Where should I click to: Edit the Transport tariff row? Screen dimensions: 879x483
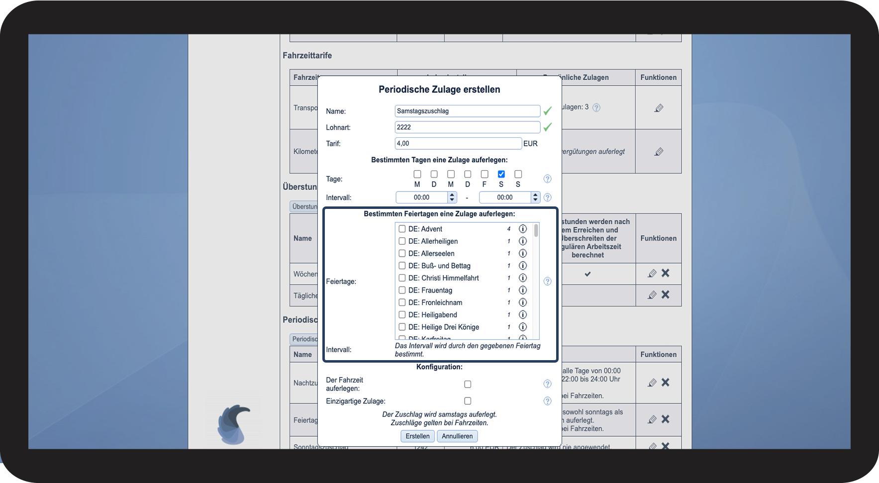pyautogui.click(x=659, y=108)
